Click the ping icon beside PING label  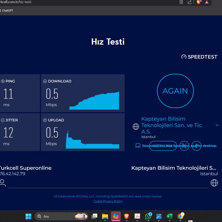(3, 81)
